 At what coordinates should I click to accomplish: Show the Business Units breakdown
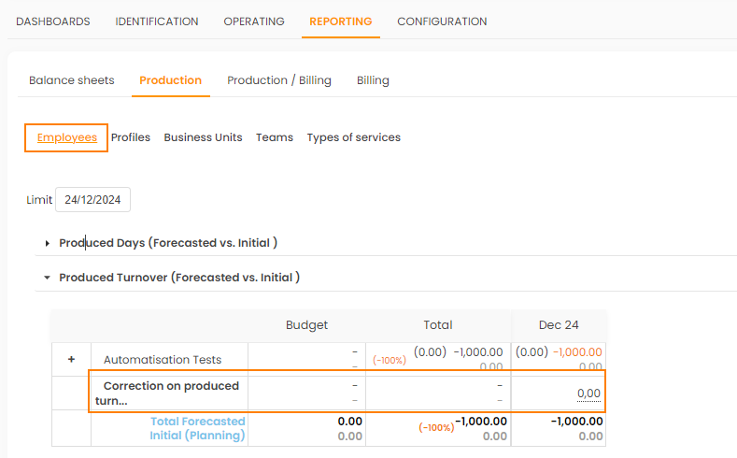tap(203, 137)
